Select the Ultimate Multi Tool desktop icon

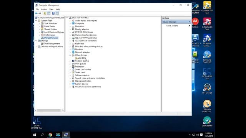point(207,107)
